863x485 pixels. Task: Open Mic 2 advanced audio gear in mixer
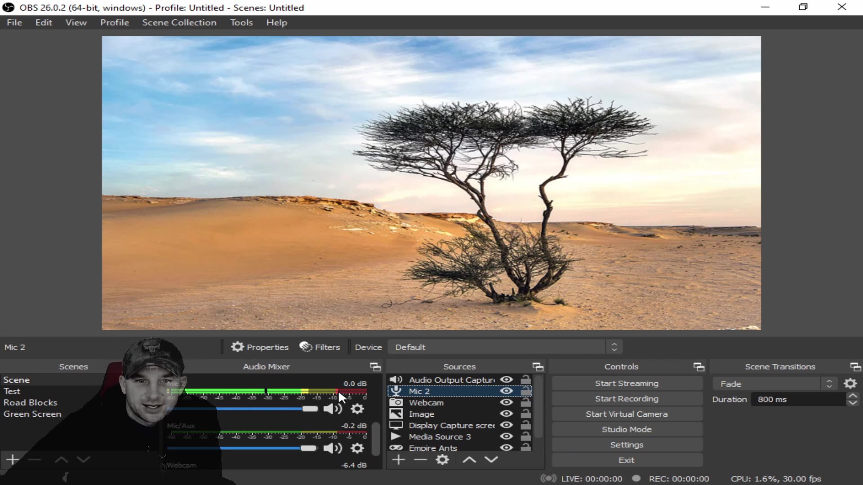point(357,409)
